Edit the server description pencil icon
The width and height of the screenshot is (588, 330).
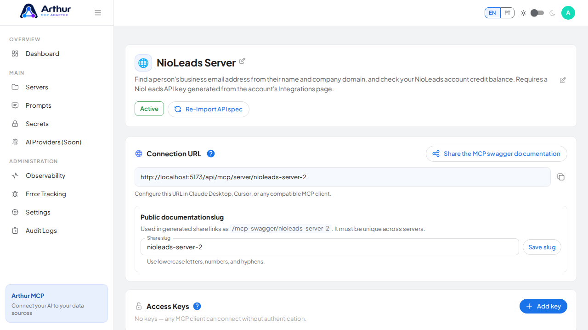(x=563, y=80)
